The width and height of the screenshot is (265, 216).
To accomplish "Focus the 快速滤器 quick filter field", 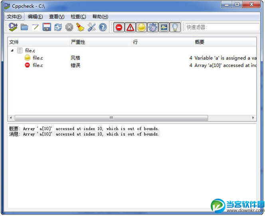I will pyautogui.click(x=222, y=27).
